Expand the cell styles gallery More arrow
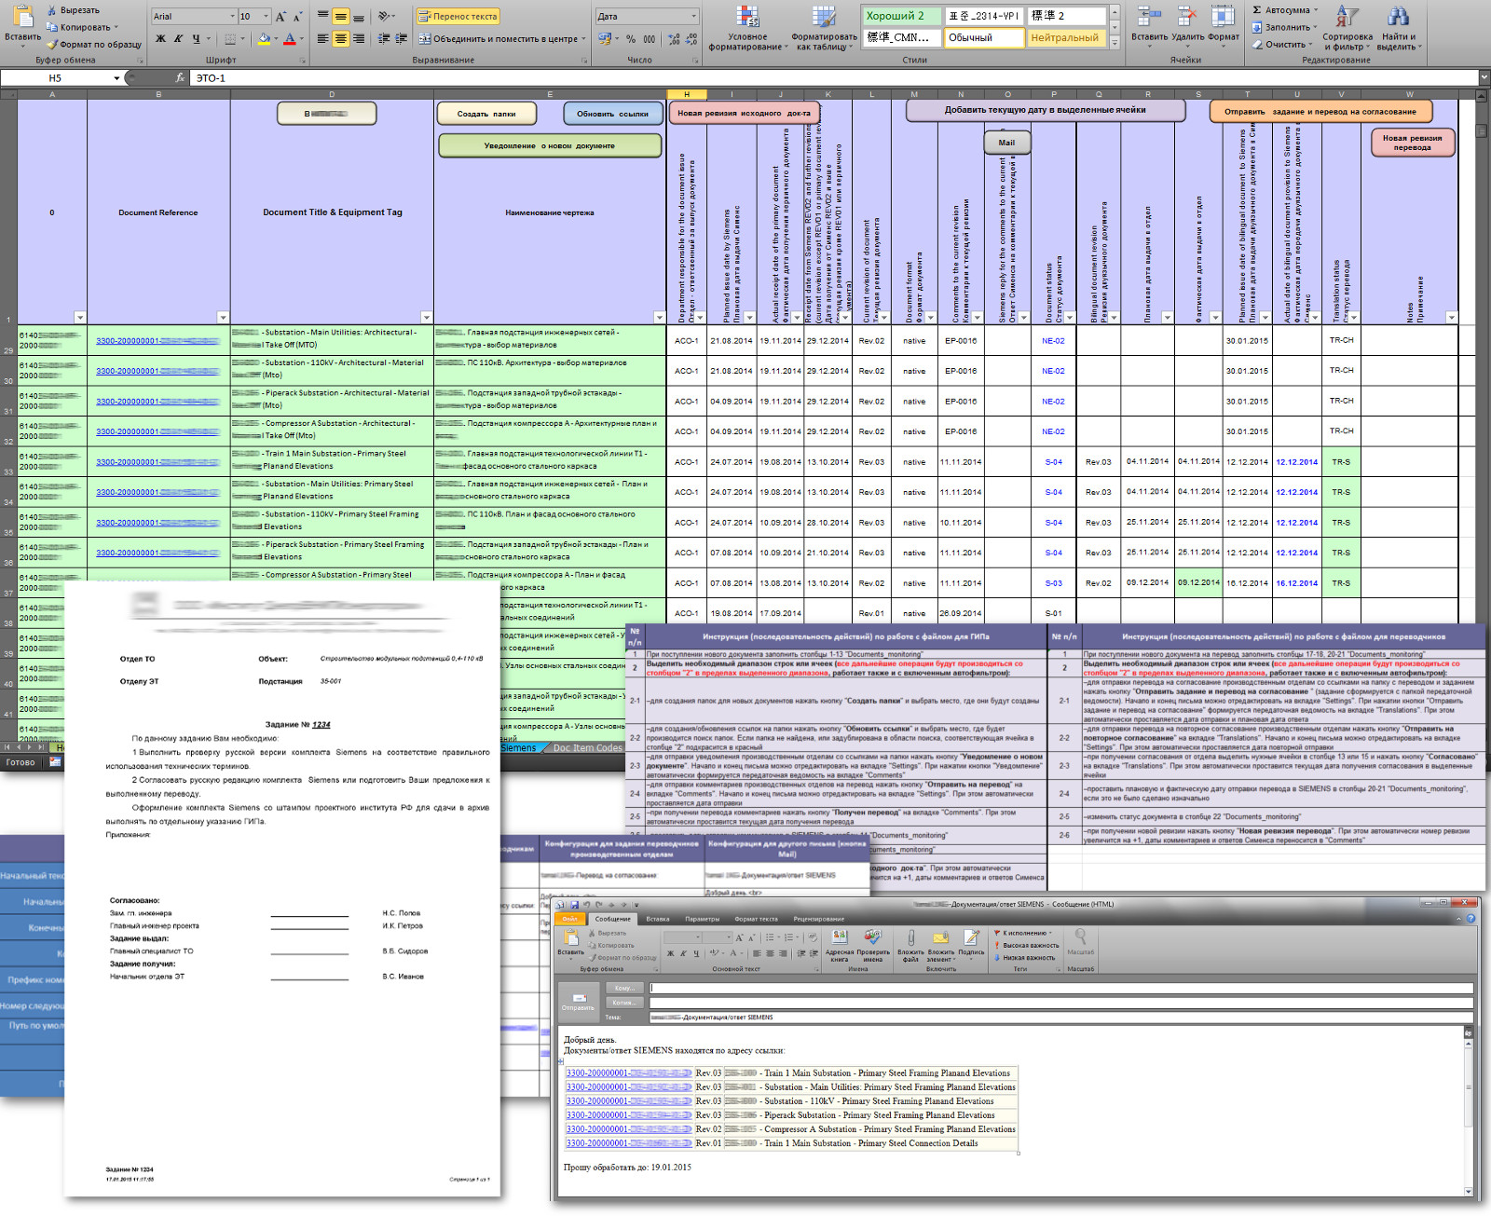Viewport: 1491px width, 1216px height. pyautogui.click(x=1115, y=43)
